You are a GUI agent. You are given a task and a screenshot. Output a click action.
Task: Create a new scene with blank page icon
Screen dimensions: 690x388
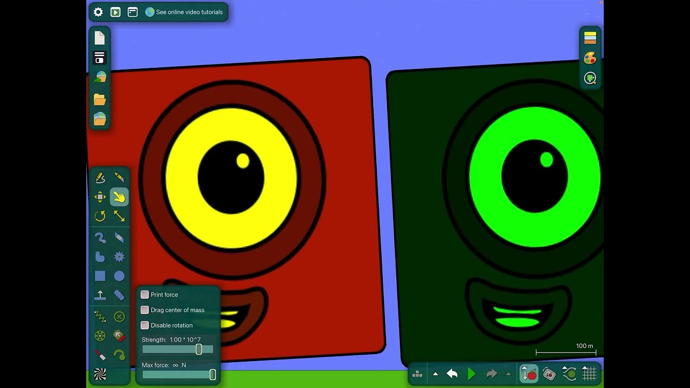click(x=100, y=38)
